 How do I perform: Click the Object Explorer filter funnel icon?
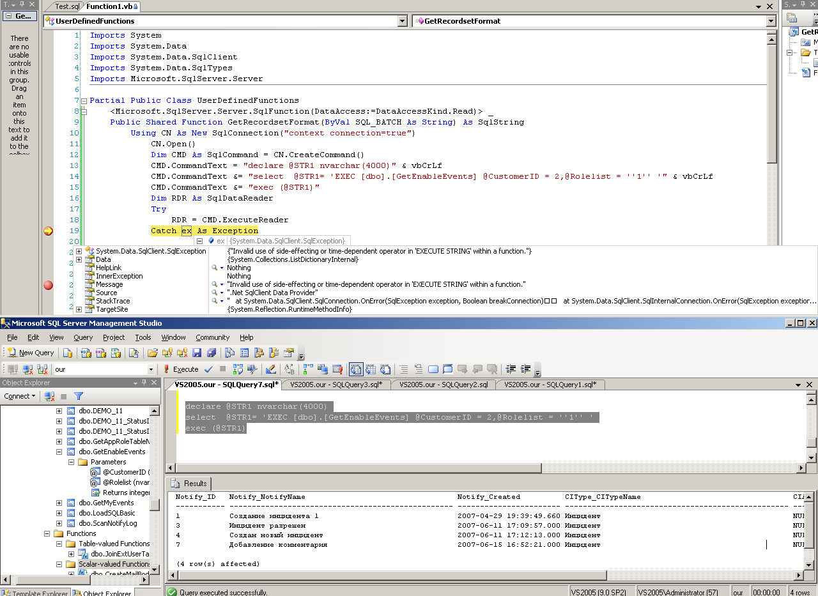pos(79,396)
